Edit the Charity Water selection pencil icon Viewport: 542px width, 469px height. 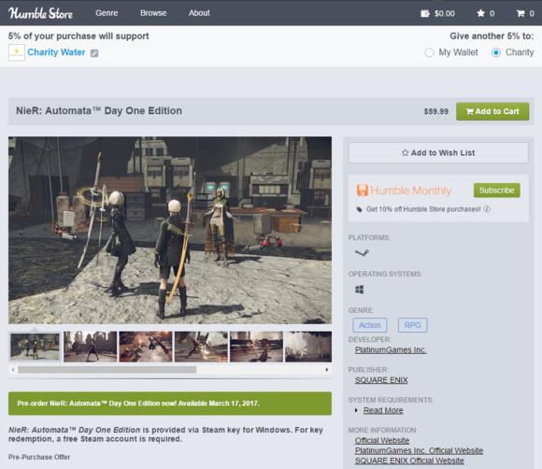(x=94, y=53)
